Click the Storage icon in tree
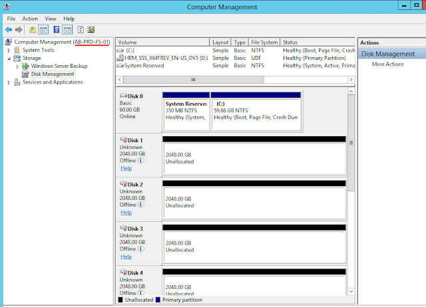Viewport: 426px width, 307px height. coord(17,58)
